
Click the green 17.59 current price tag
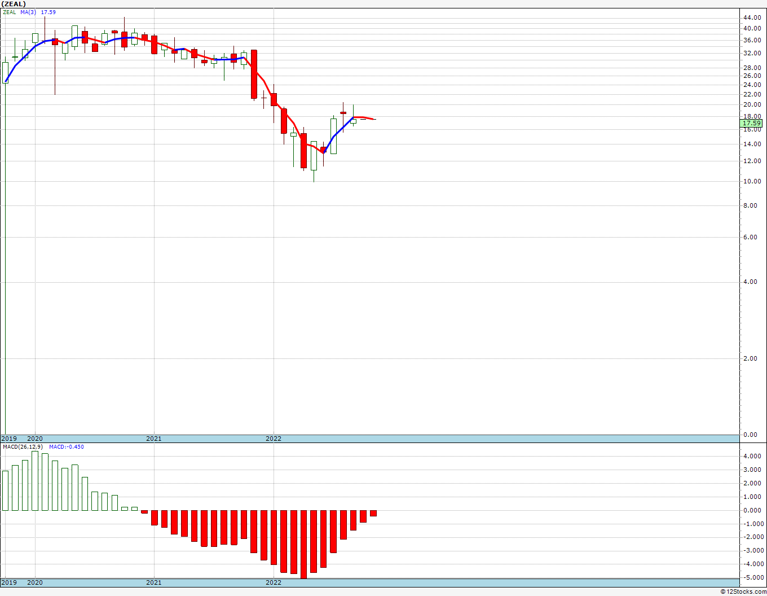[752, 123]
